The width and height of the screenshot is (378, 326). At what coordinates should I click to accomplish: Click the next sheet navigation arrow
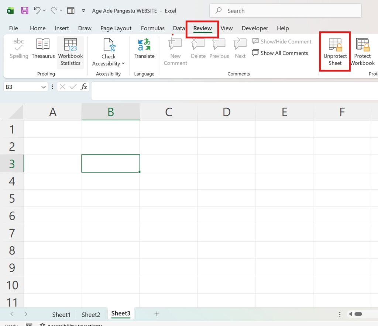(26, 314)
